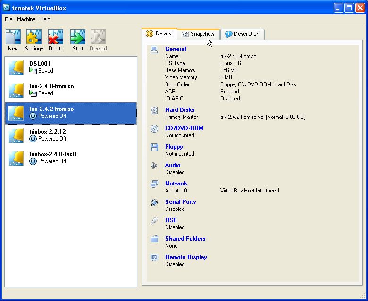Open the Hard Disks settings link
368x301 pixels.
180,110
